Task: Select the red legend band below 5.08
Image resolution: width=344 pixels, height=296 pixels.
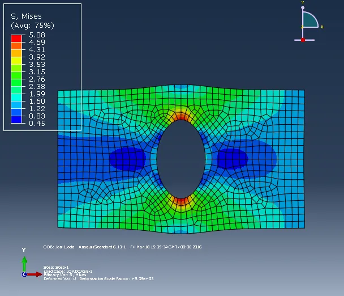Action: (16, 39)
